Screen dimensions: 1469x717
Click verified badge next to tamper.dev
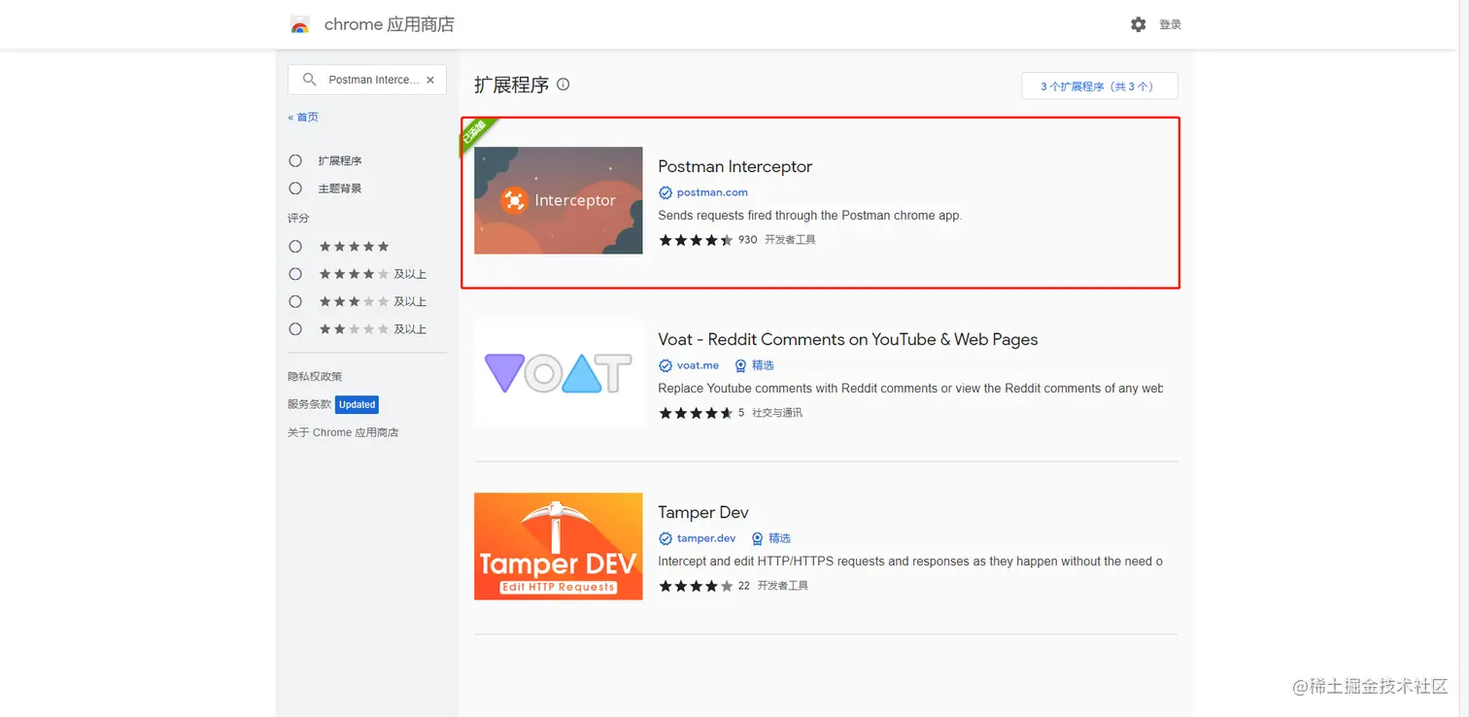pyautogui.click(x=666, y=538)
